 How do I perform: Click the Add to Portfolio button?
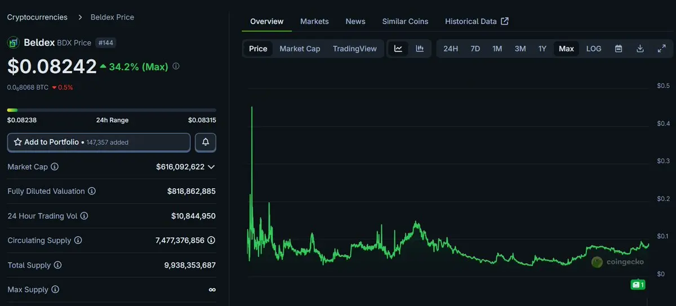tap(99, 142)
